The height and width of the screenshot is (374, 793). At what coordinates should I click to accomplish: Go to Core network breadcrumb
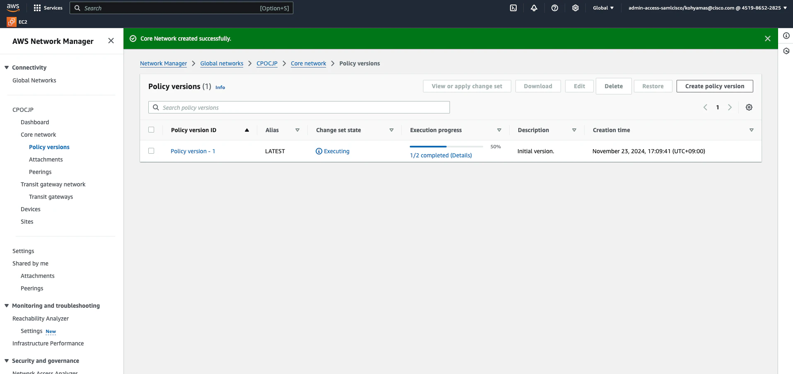308,63
